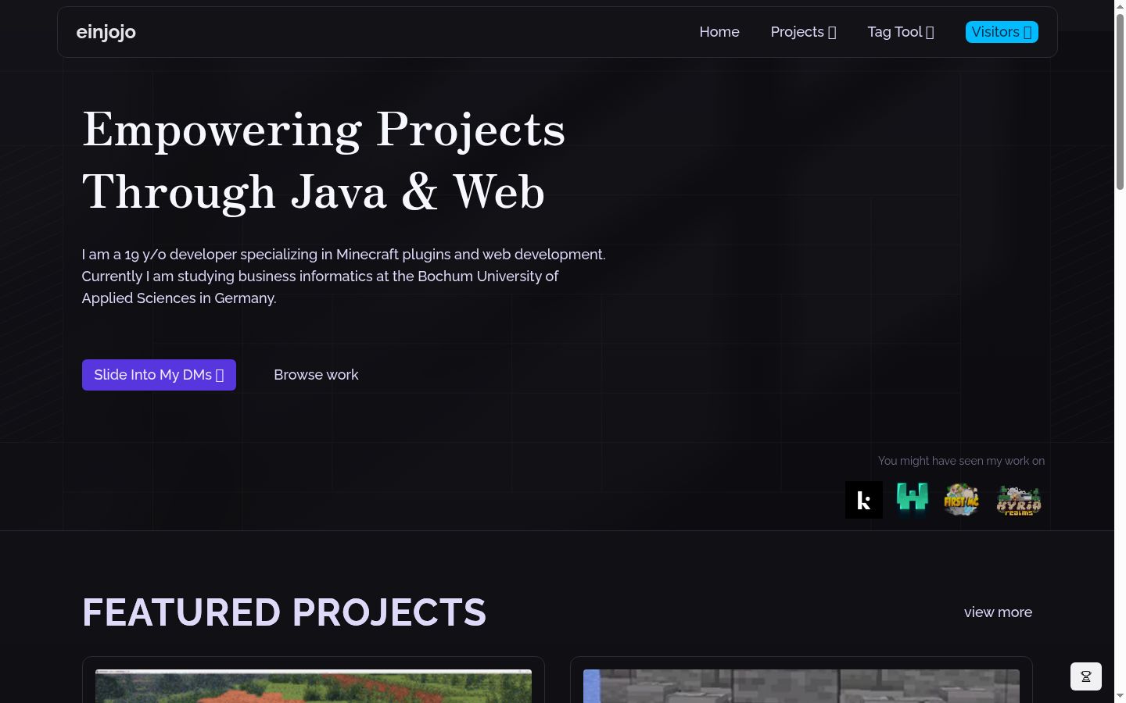Viewport: 1126px width, 703px height.
Task: Click view more for featured projects
Action: pos(998,612)
